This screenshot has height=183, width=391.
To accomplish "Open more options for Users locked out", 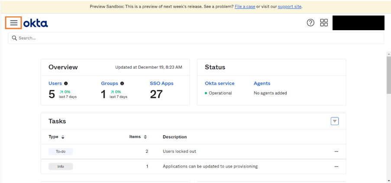I will (x=336, y=151).
